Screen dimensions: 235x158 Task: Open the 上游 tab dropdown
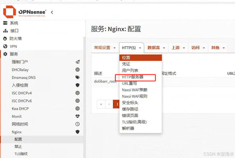[178, 48]
